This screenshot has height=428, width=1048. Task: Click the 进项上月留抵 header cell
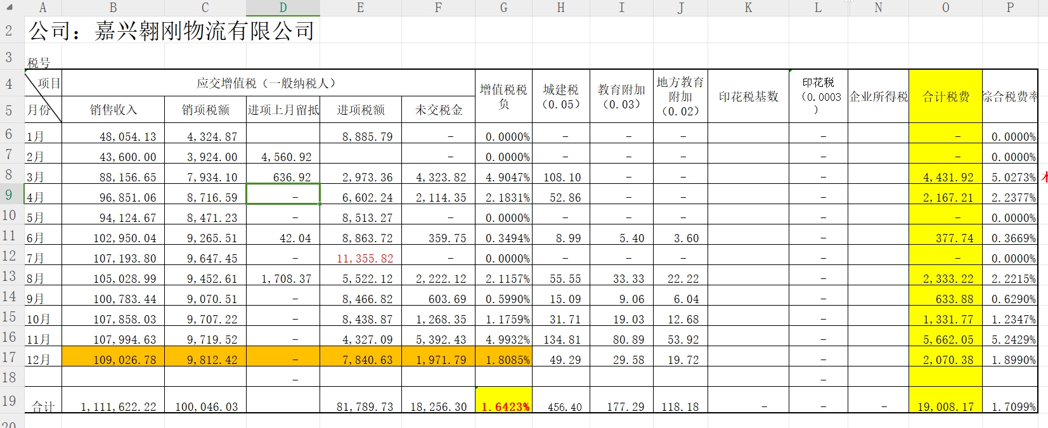point(283,110)
